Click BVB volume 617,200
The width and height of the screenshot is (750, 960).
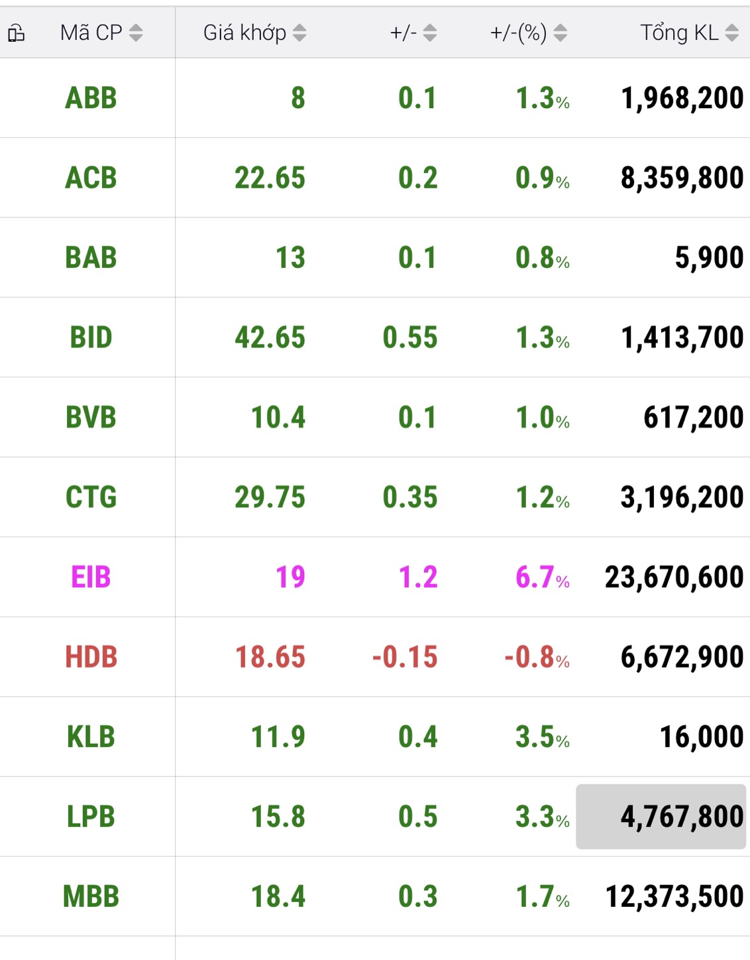coord(694,418)
